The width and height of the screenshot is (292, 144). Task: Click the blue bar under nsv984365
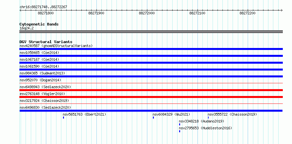pyautogui.click(x=151, y=76)
